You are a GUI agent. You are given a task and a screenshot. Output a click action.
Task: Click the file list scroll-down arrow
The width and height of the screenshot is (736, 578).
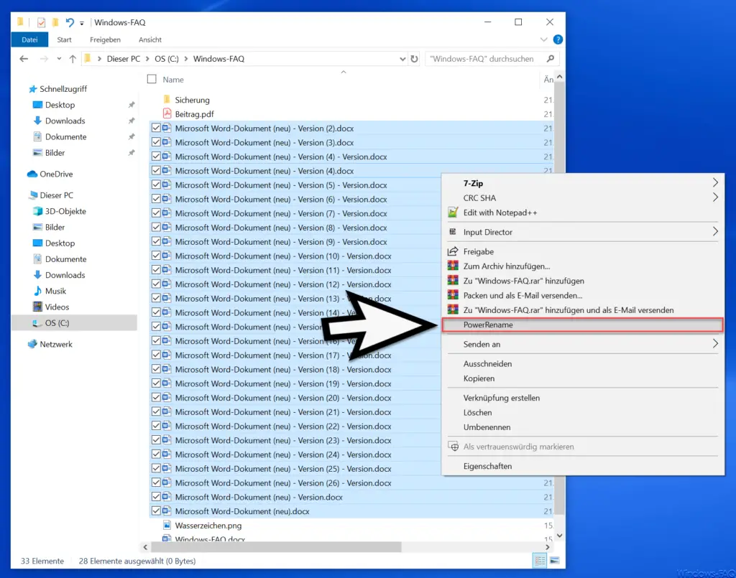point(559,536)
